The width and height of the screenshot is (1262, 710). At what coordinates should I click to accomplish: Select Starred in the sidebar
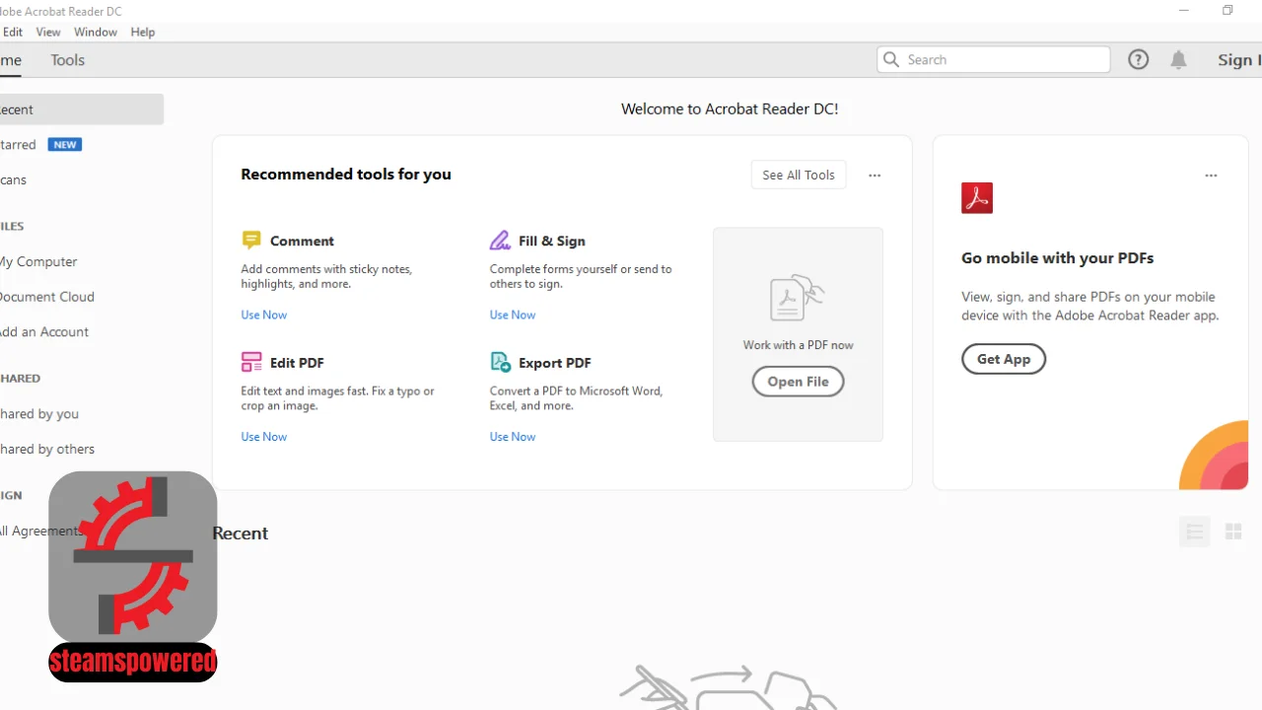pyautogui.click(x=18, y=145)
